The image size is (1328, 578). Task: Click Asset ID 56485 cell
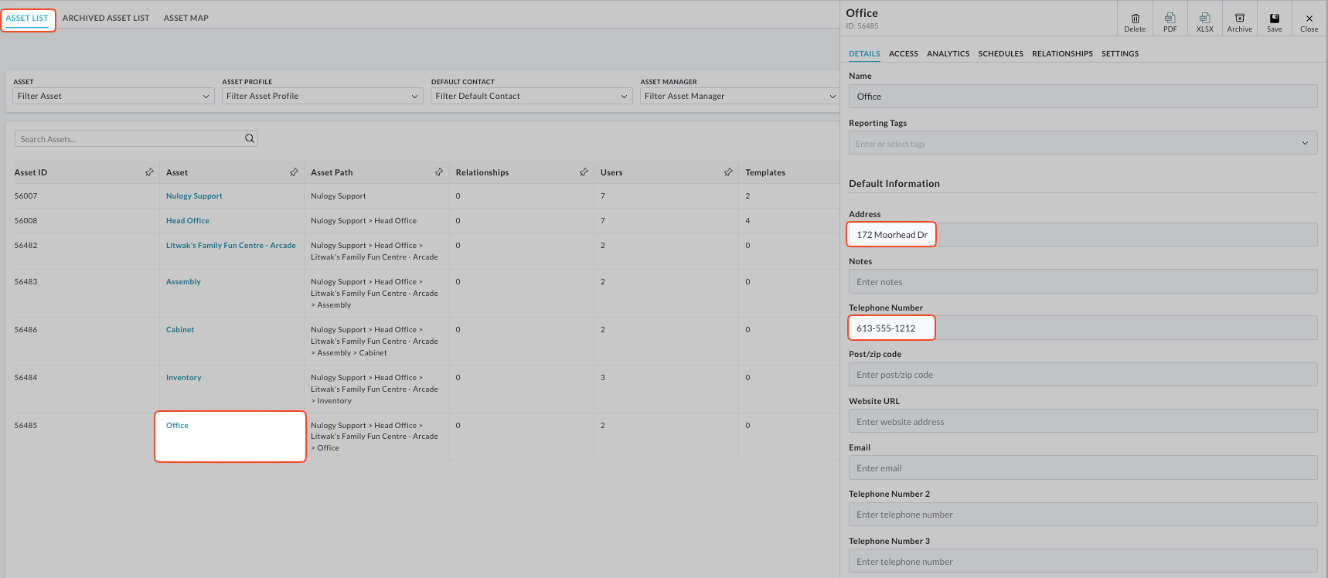pos(26,426)
